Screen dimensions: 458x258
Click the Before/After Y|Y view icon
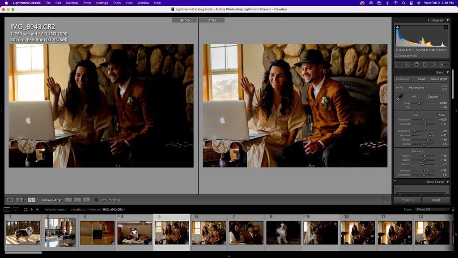(32, 200)
